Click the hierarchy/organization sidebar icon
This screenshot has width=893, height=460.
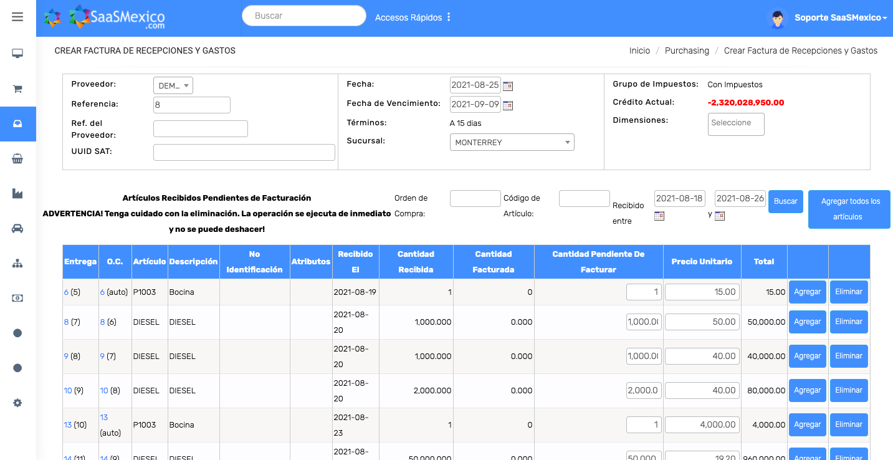tap(17, 263)
